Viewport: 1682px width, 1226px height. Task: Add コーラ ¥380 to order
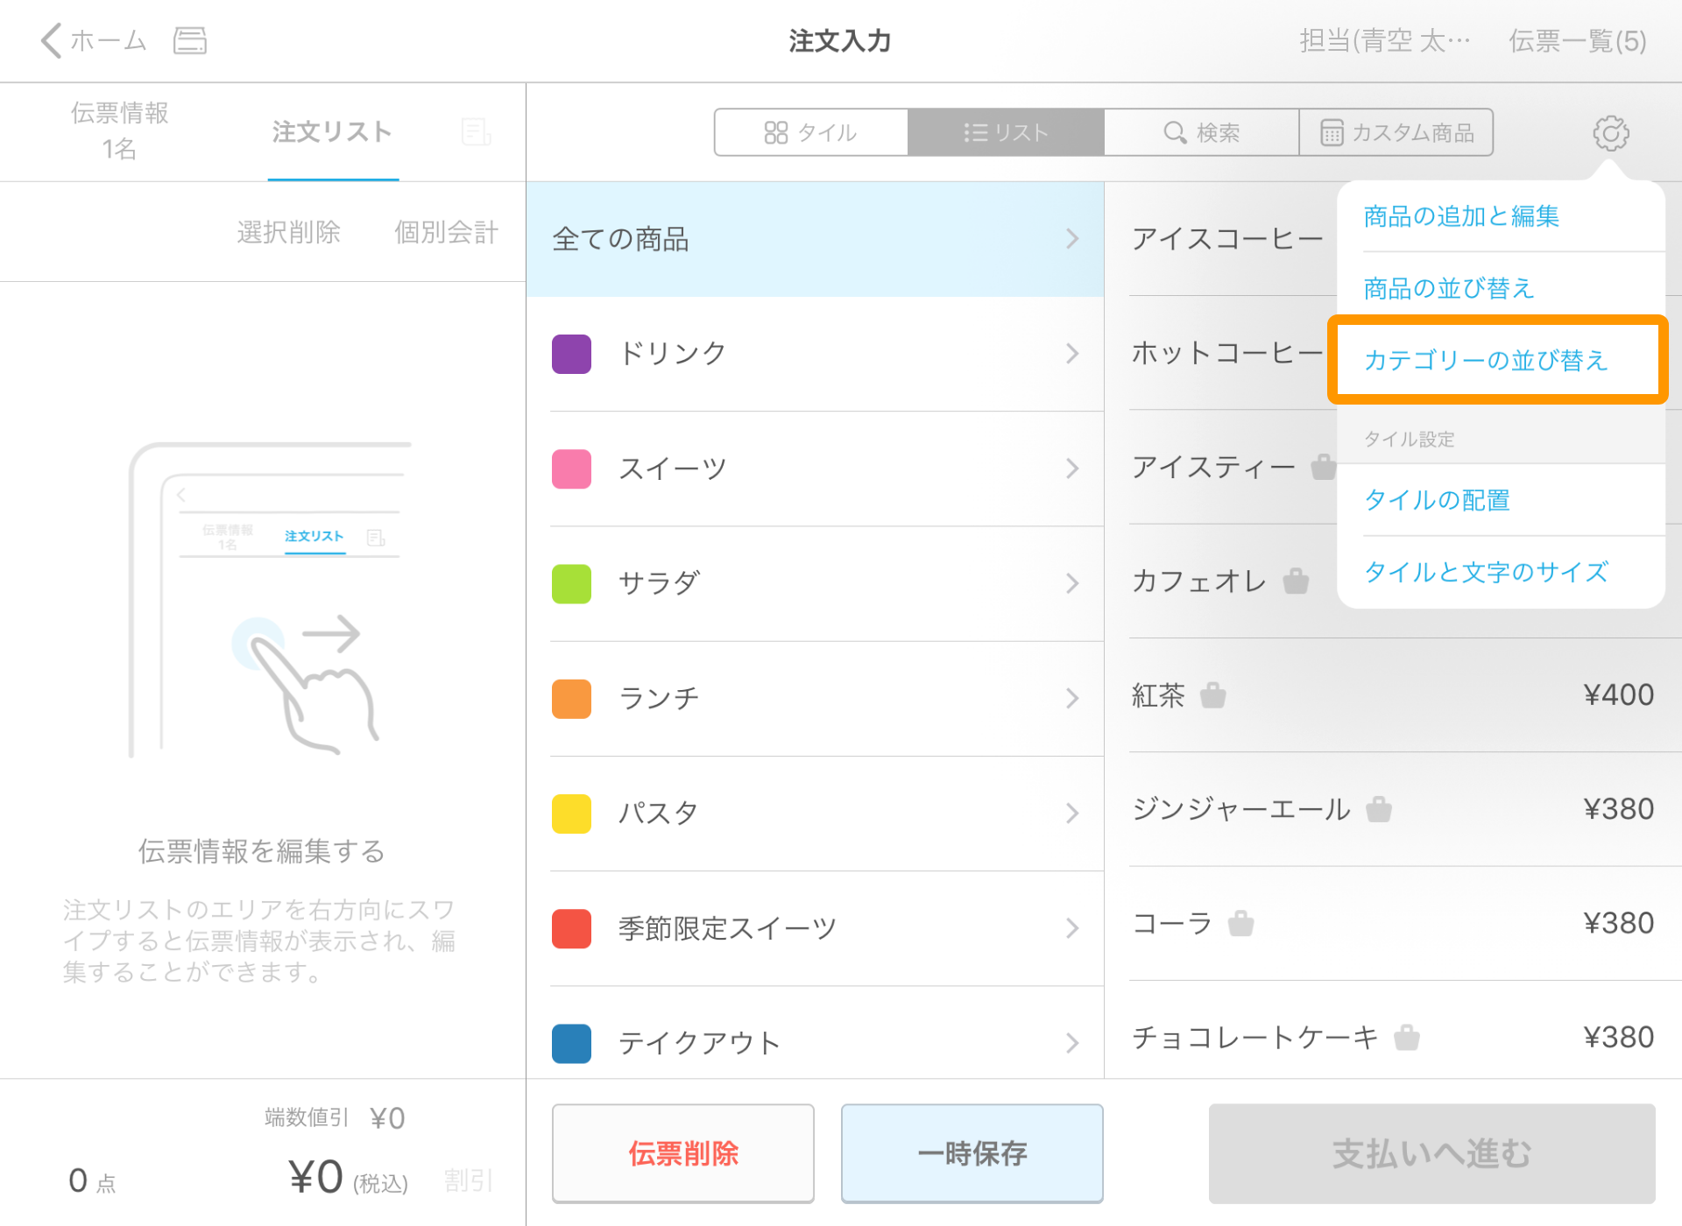1393,923
